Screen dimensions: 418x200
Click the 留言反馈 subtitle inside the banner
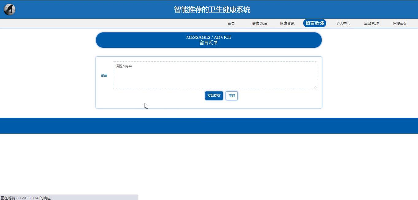(x=208, y=43)
